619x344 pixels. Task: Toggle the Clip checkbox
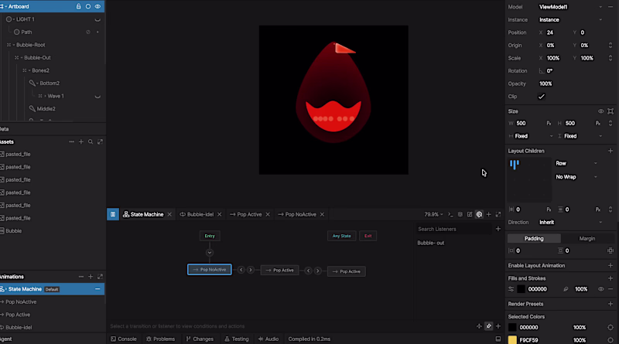point(541,97)
